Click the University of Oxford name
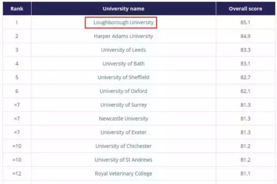Screen dimensions: 277x184 pos(123,91)
